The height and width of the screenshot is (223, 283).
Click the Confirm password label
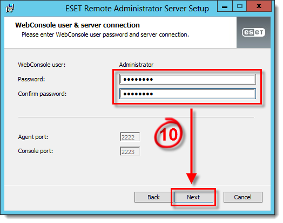pos(42,94)
